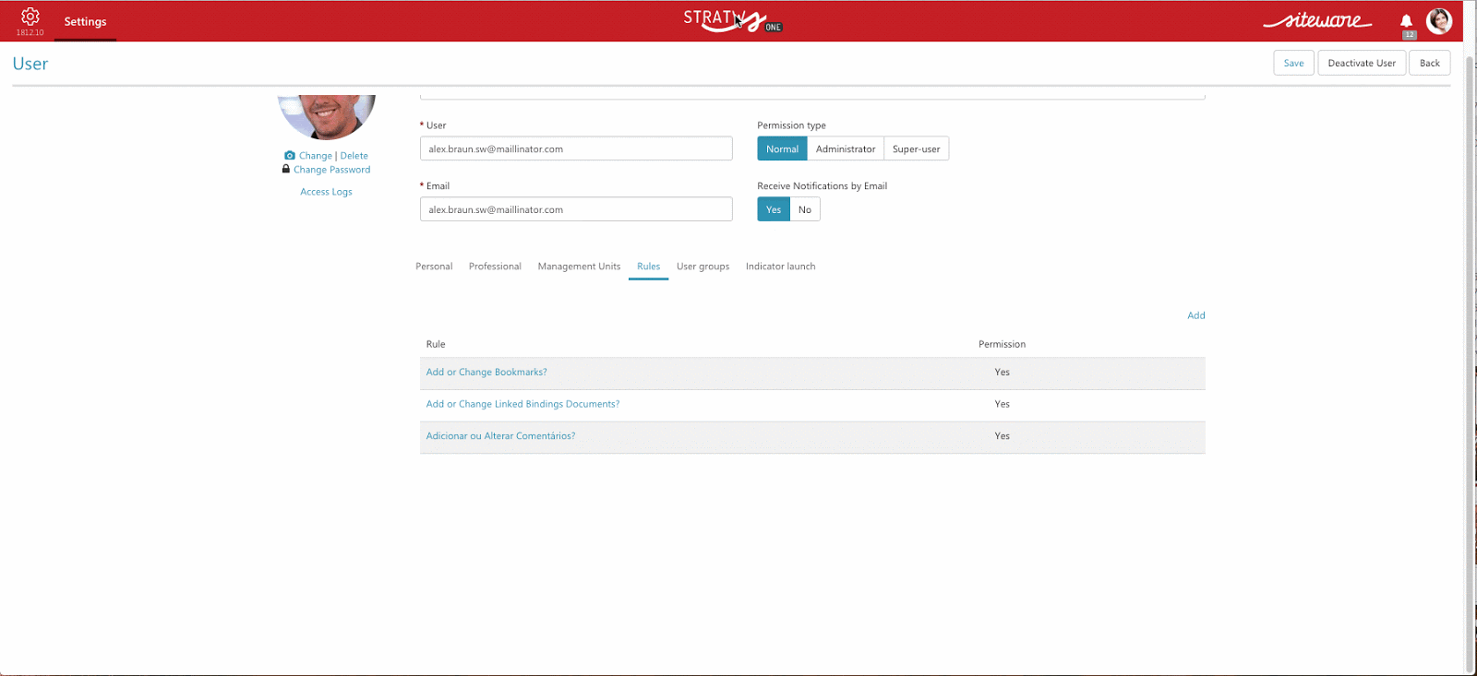The image size is (1477, 676).
Task: Set permission type to Administrator
Action: pos(846,148)
